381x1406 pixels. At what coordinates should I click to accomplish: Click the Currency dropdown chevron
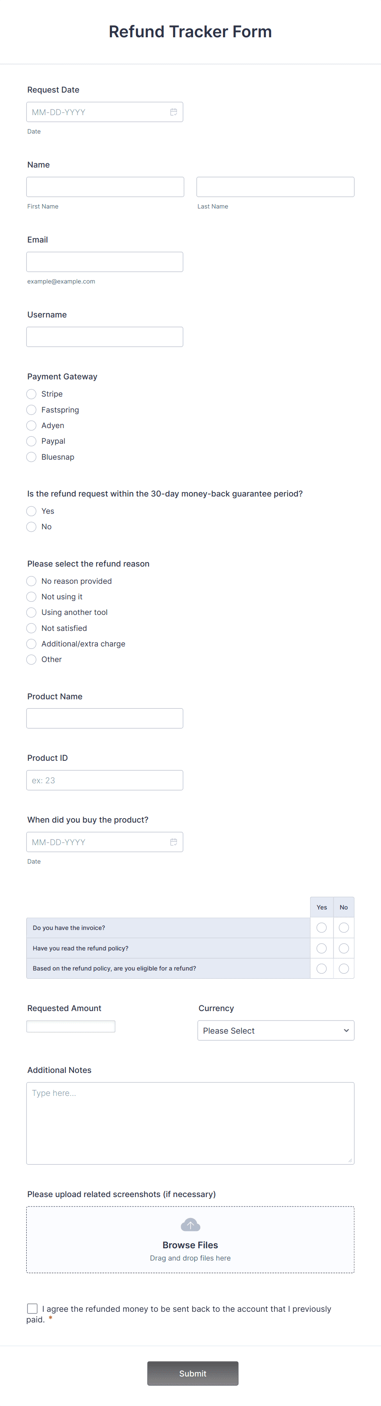tap(346, 1030)
